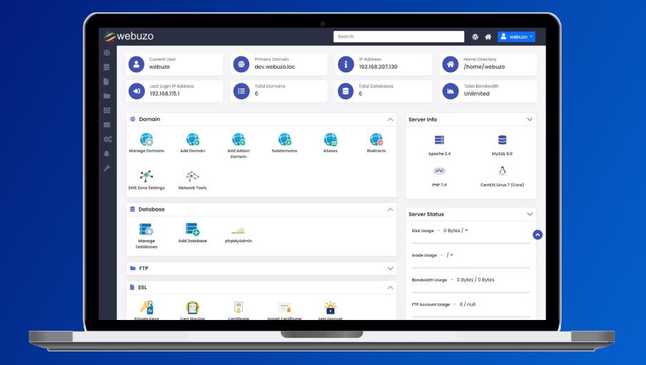The width and height of the screenshot is (646, 365).
Task: Open the webuzo user dropdown
Action: click(x=516, y=36)
